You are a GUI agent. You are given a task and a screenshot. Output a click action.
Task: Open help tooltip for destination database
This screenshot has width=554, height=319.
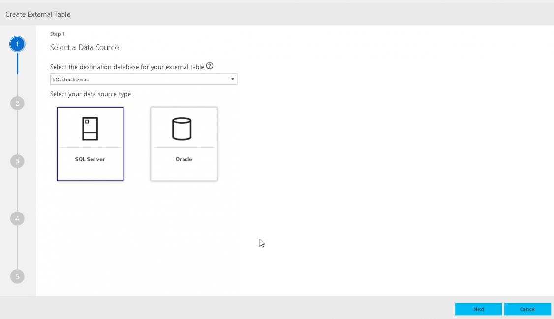[210, 66]
